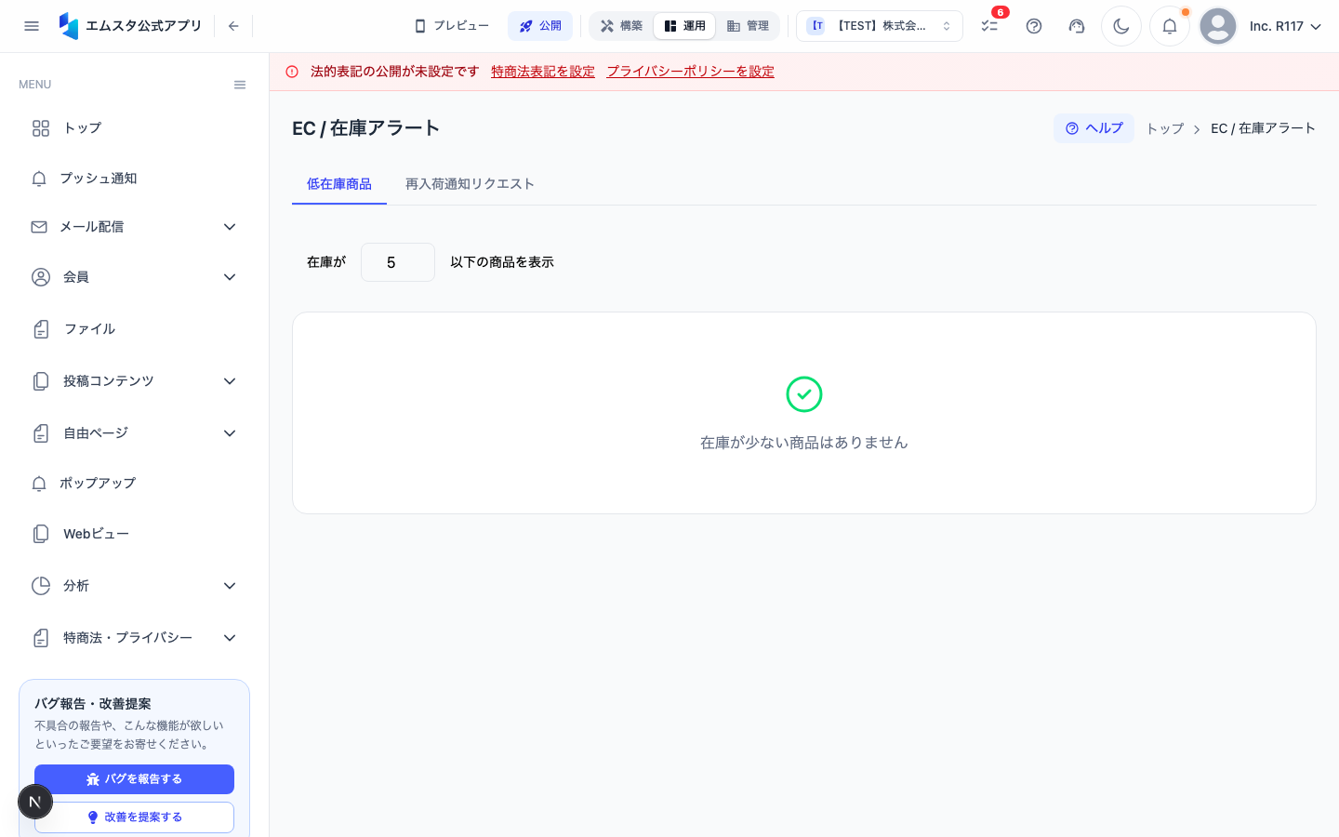
Task: Go back using the left arrow icon
Action: click(x=233, y=26)
